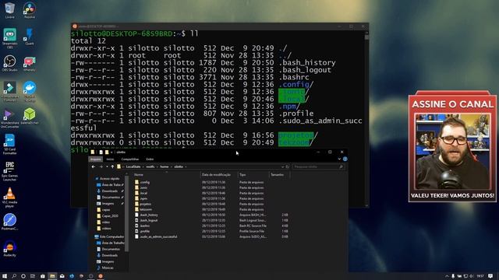499x280 pixels.
Task: Open the Lixeira recycle bin desktop icon
Action: tap(9, 10)
